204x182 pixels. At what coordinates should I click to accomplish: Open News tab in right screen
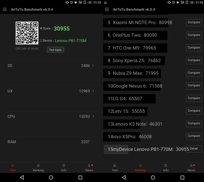(x=191, y=168)
